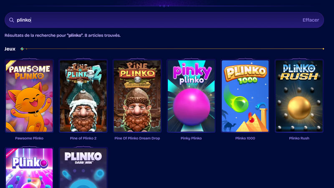
Task: Click the "Pawsome Plinko" title text
Action: (x=29, y=138)
